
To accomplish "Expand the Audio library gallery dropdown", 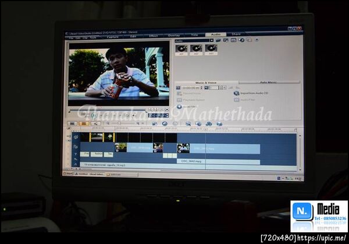I will point(212,40).
